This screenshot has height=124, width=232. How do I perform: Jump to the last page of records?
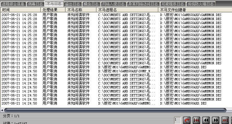pos(225,120)
